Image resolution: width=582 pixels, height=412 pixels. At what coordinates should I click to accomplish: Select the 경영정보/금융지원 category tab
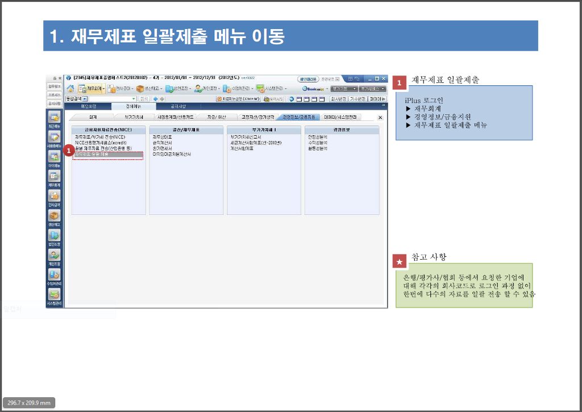click(299, 117)
